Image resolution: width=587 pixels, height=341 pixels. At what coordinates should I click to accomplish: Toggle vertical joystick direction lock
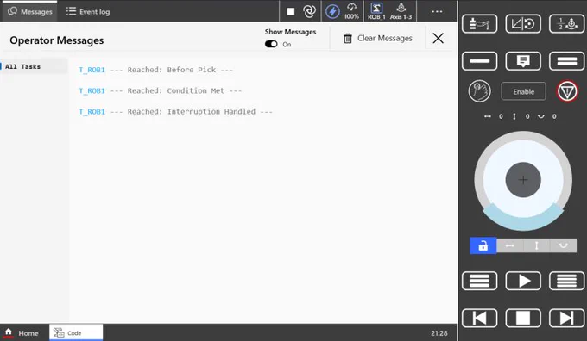point(536,245)
